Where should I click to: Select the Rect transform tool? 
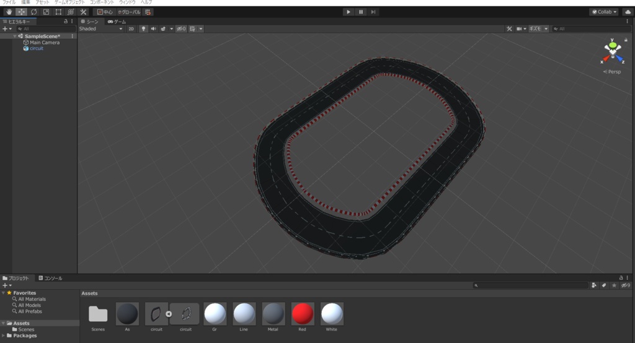tap(58, 12)
